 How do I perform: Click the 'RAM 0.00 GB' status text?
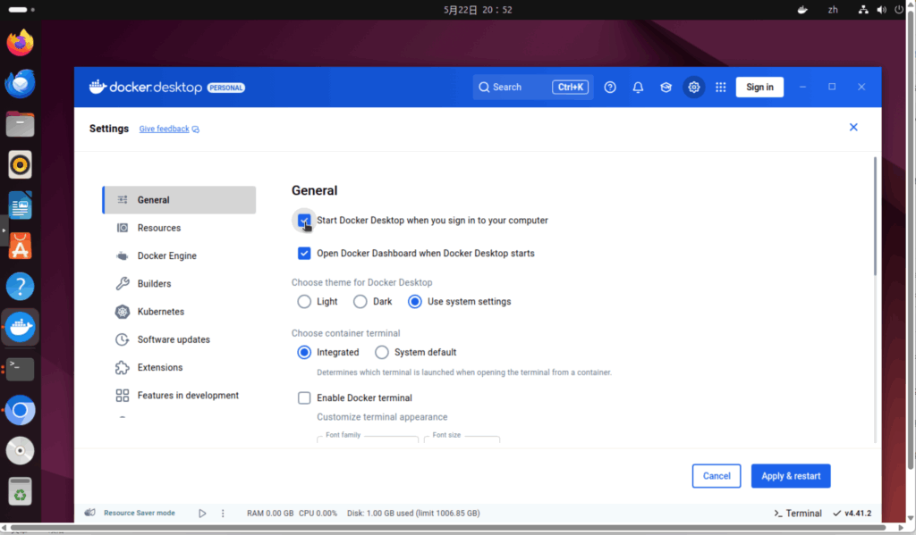tap(270, 514)
